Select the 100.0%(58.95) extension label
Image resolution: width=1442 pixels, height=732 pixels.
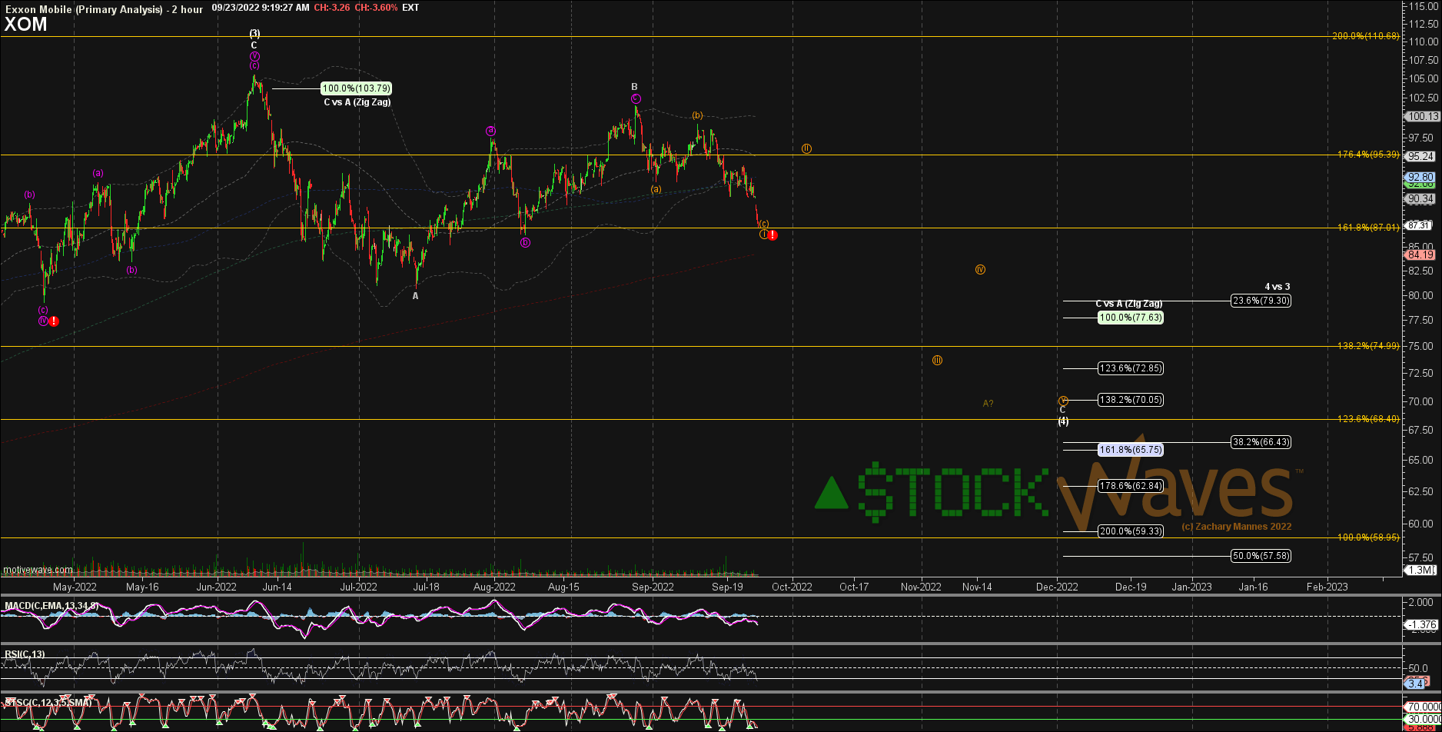click(1368, 537)
